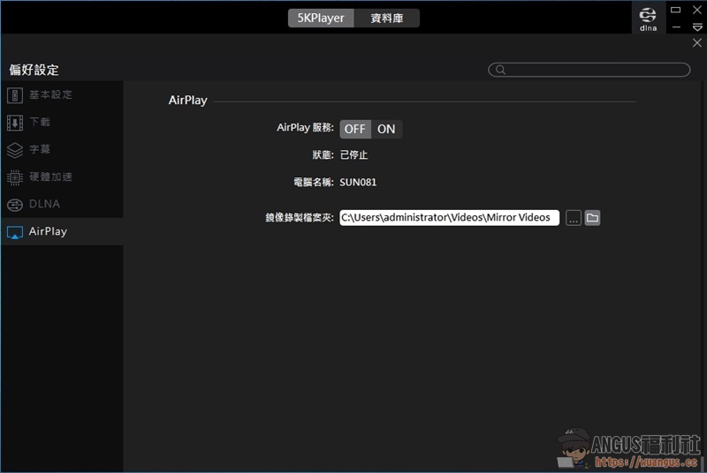Turn AirPlay service ON
The width and height of the screenshot is (707, 473).
click(386, 129)
